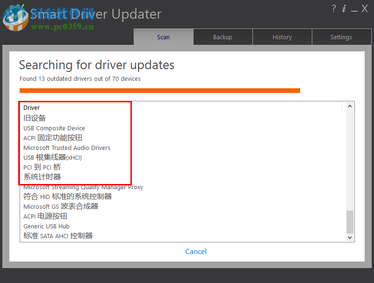View the History tab
This screenshot has width=374, height=283.
tap(282, 37)
